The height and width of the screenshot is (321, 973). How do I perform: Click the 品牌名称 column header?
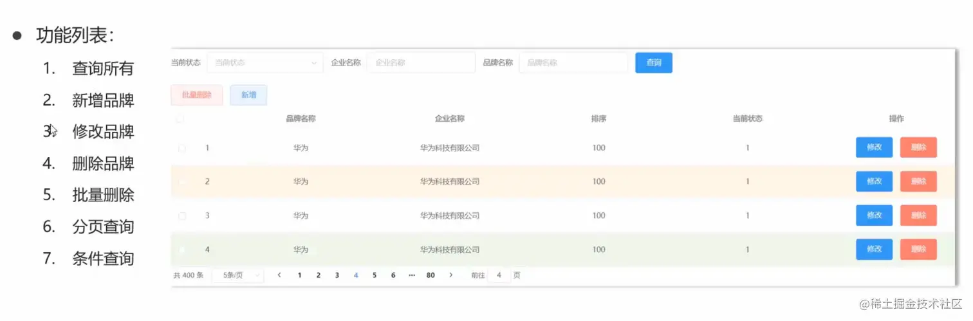[301, 119]
